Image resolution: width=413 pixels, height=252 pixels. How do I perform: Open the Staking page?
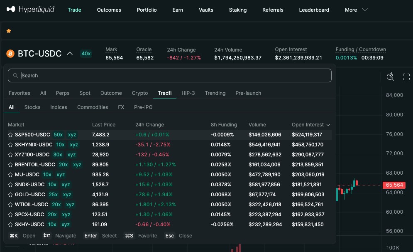click(x=237, y=10)
